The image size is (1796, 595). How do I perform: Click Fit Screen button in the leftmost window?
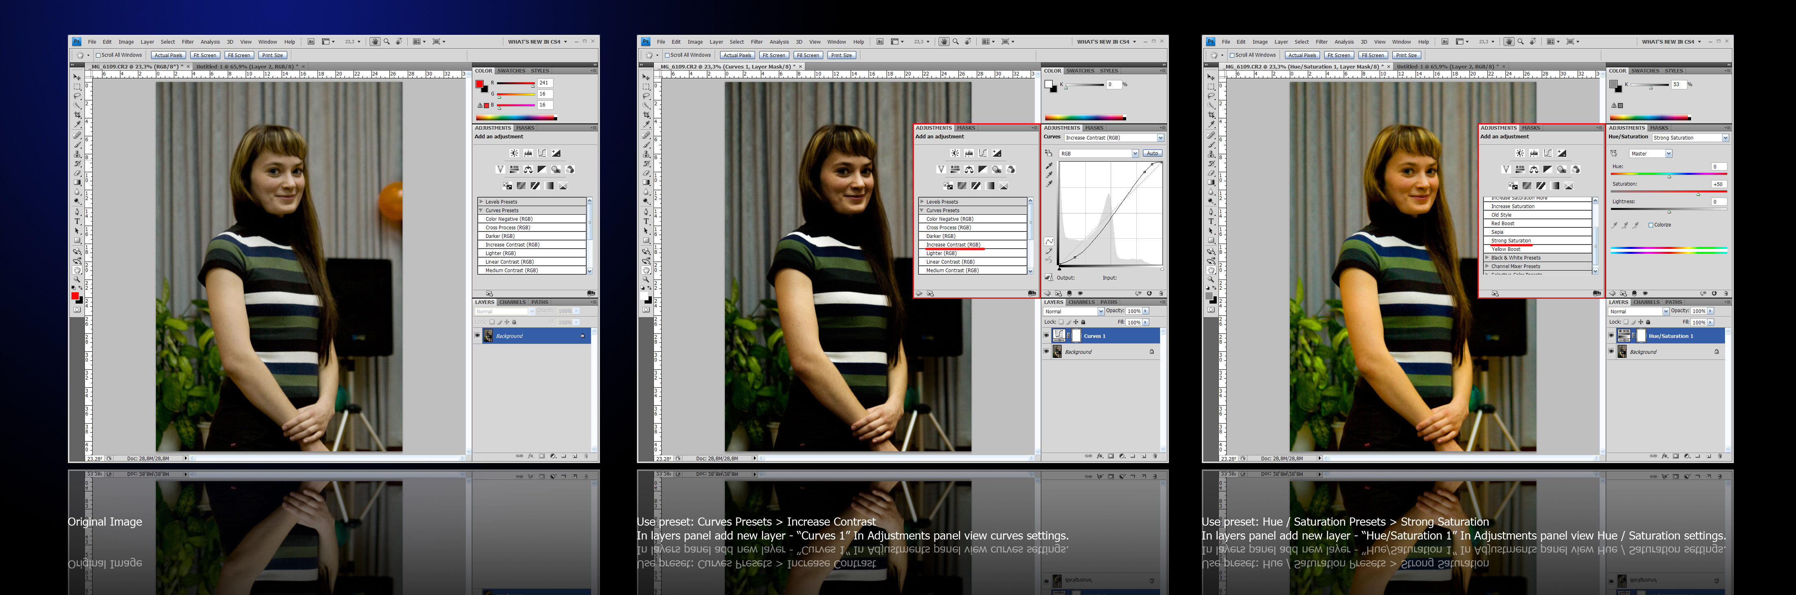click(205, 55)
